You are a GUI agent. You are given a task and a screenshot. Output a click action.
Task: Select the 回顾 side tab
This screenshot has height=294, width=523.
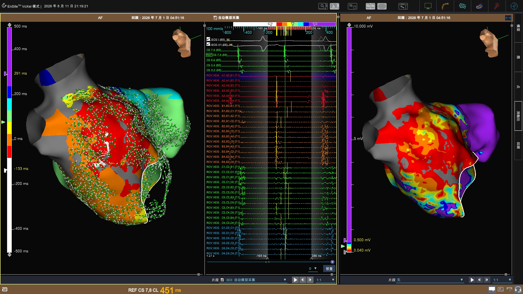click(x=518, y=145)
